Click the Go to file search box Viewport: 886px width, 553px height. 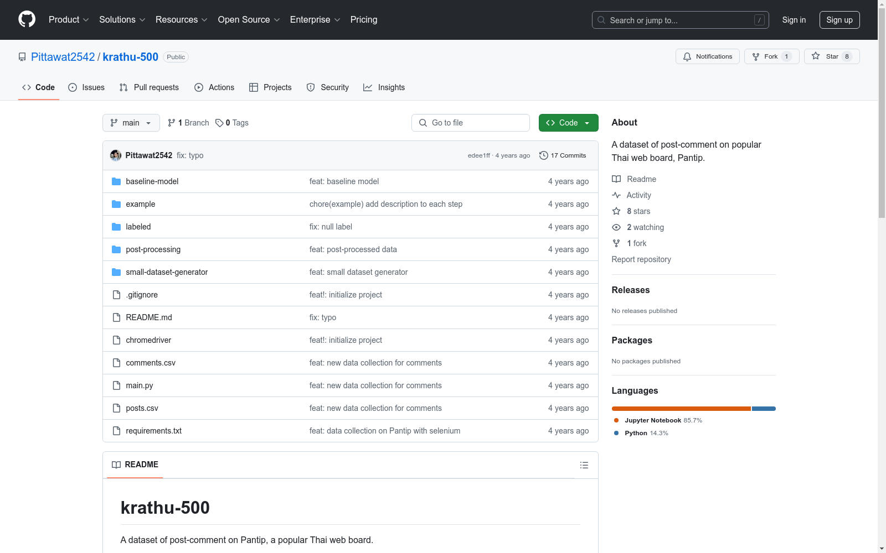[x=471, y=123]
